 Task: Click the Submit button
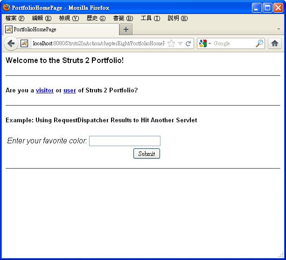coord(146,154)
